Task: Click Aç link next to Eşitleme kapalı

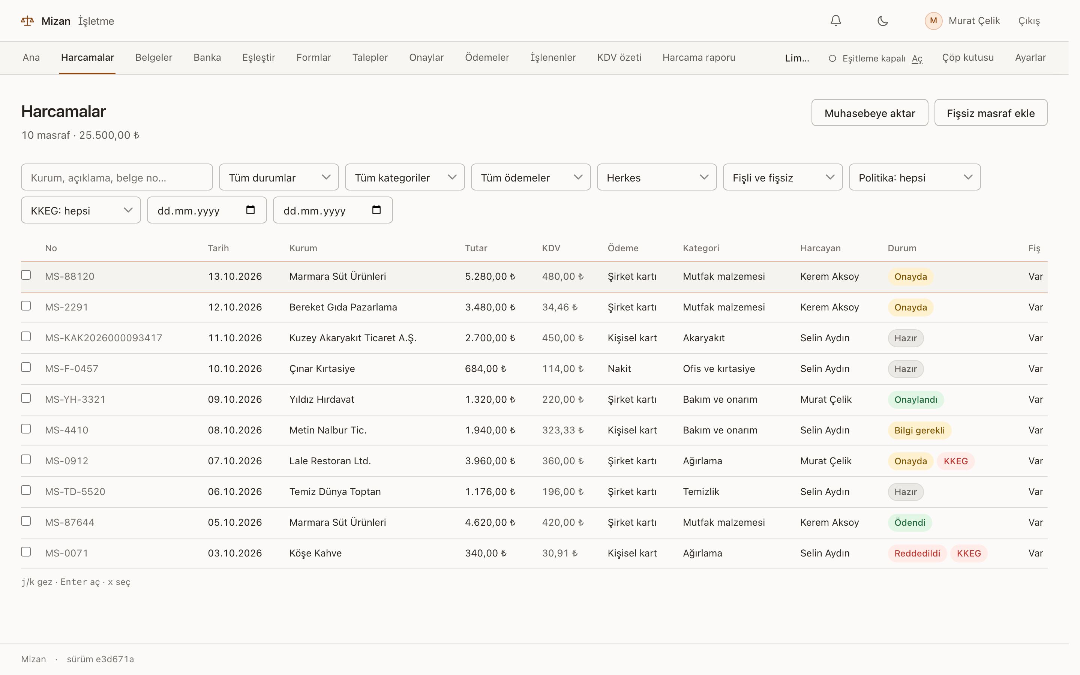Action: click(x=916, y=58)
